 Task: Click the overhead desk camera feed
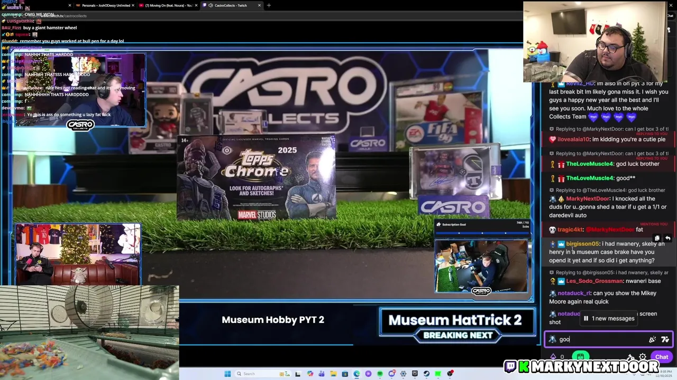click(481, 267)
